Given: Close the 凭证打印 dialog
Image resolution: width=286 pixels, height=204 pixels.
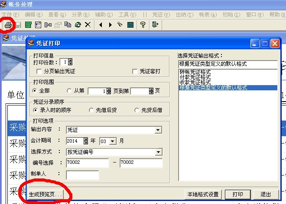Looking at the screenshot, I should click(x=275, y=44).
